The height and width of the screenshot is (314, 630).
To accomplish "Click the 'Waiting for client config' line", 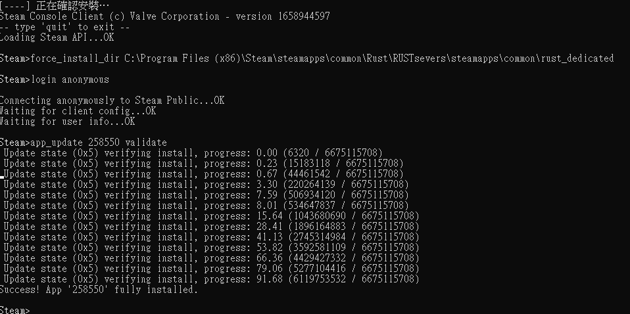I will pyautogui.click(x=78, y=111).
